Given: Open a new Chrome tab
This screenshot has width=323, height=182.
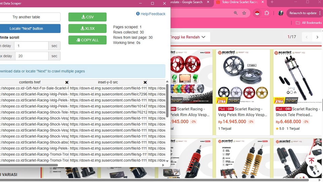Looking at the screenshot, I should pos(272,2).
